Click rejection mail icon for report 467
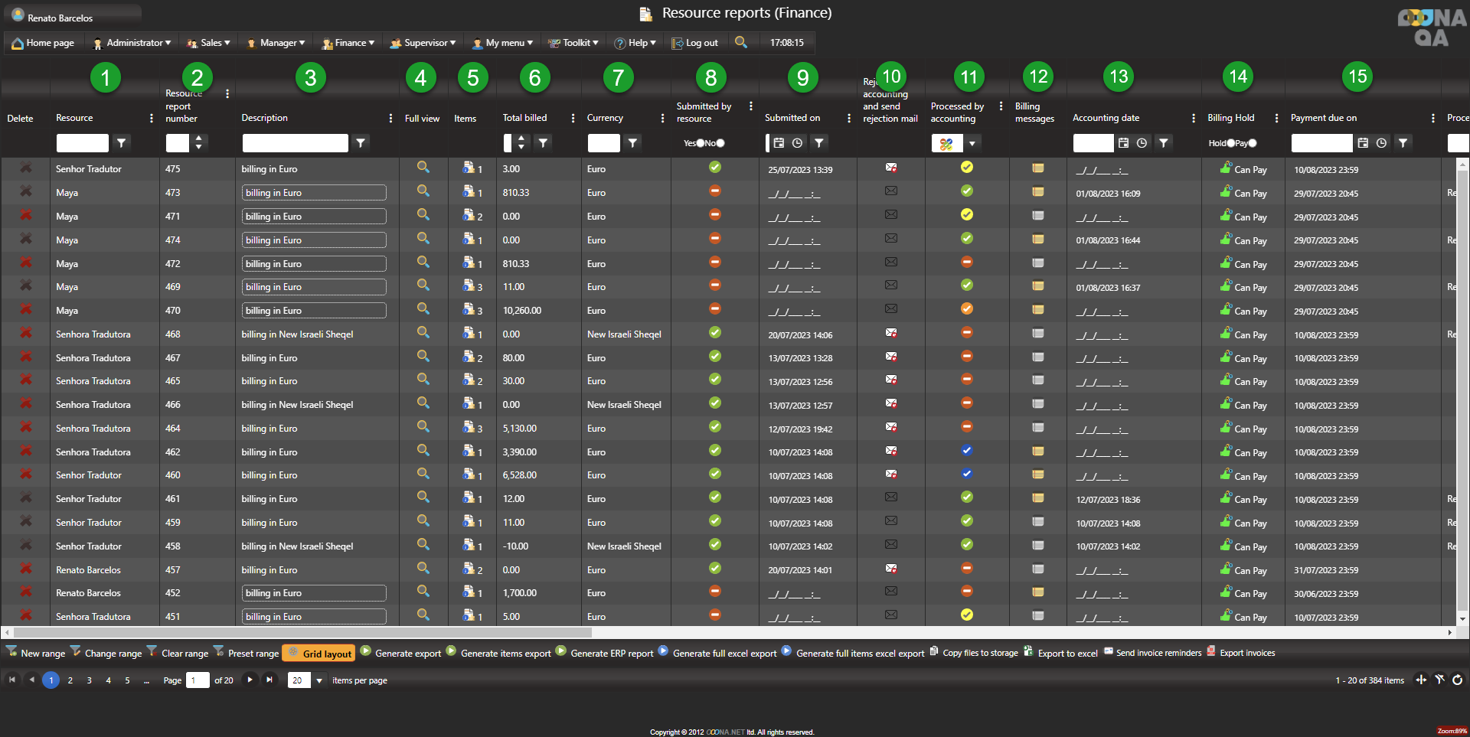The image size is (1470, 737). [x=890, y=357]
